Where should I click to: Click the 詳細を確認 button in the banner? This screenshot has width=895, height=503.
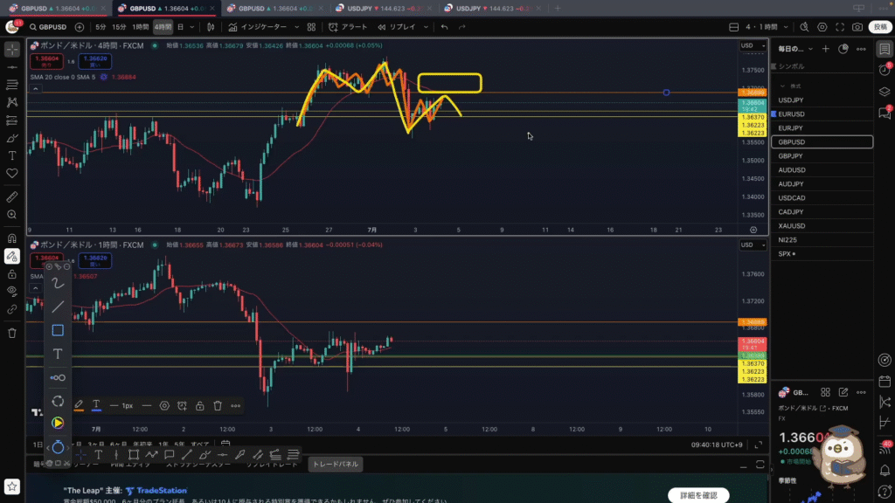[698, 496]
